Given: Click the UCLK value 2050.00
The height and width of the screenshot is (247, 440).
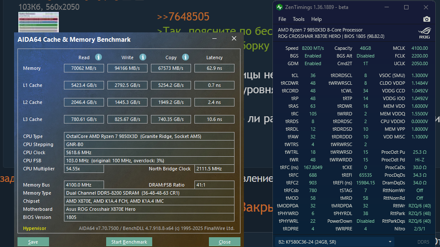Looking at the screenshot, I should 420,63.
